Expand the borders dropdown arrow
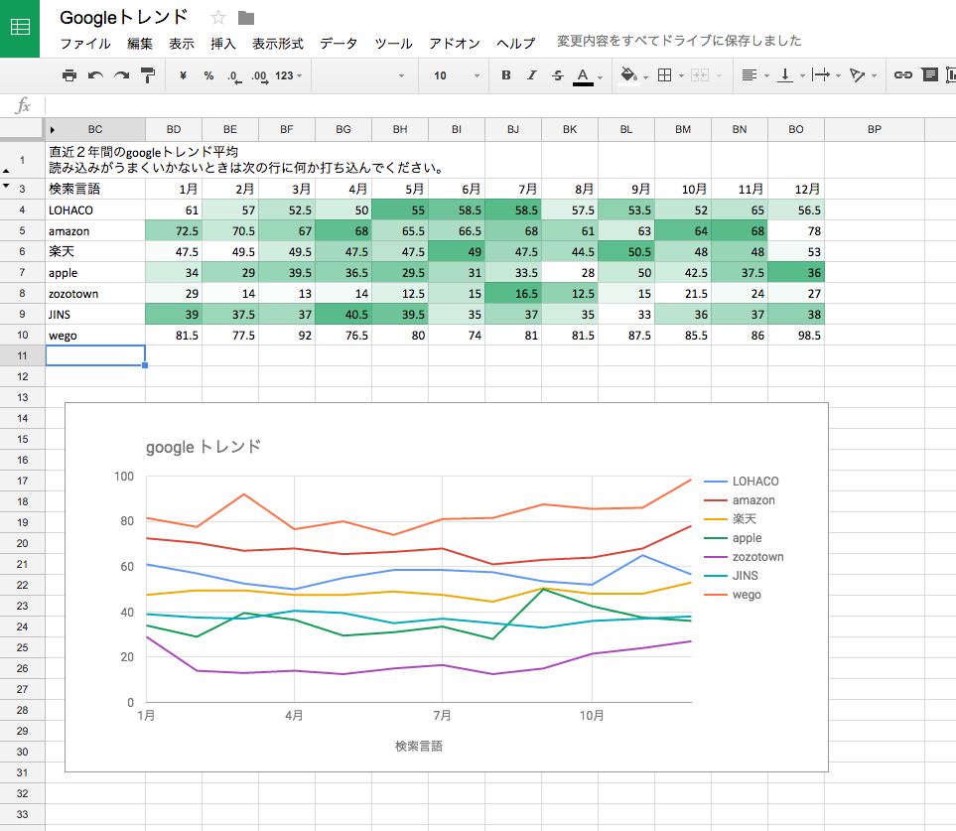The image size is (956, 831). click(x=681, y=76)
